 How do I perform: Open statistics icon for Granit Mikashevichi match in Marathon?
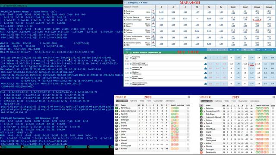tap(153, 36)
